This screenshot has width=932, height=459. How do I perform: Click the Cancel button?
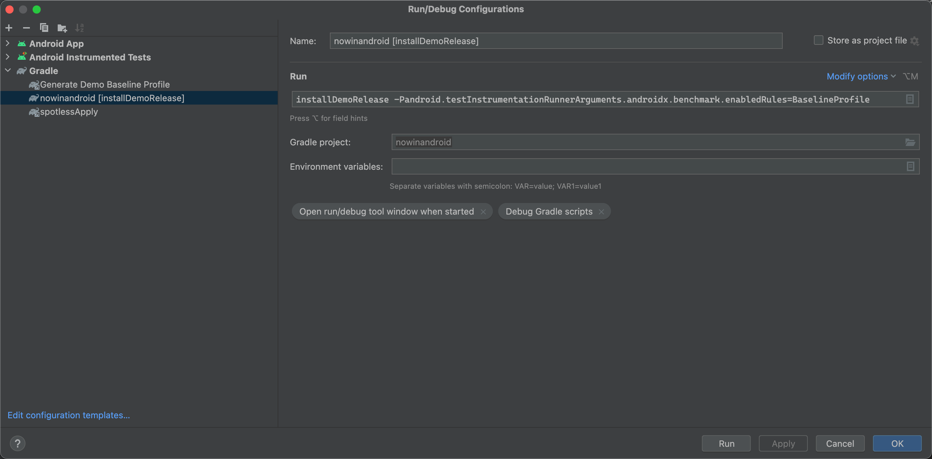840,443
